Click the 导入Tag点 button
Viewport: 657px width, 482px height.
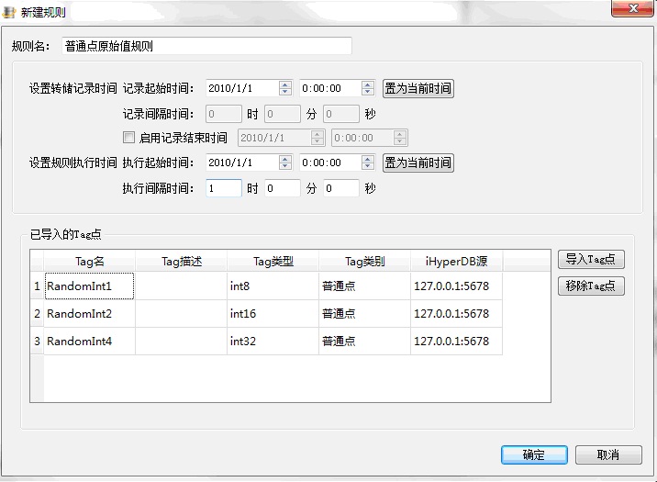(x=591, y=260)
